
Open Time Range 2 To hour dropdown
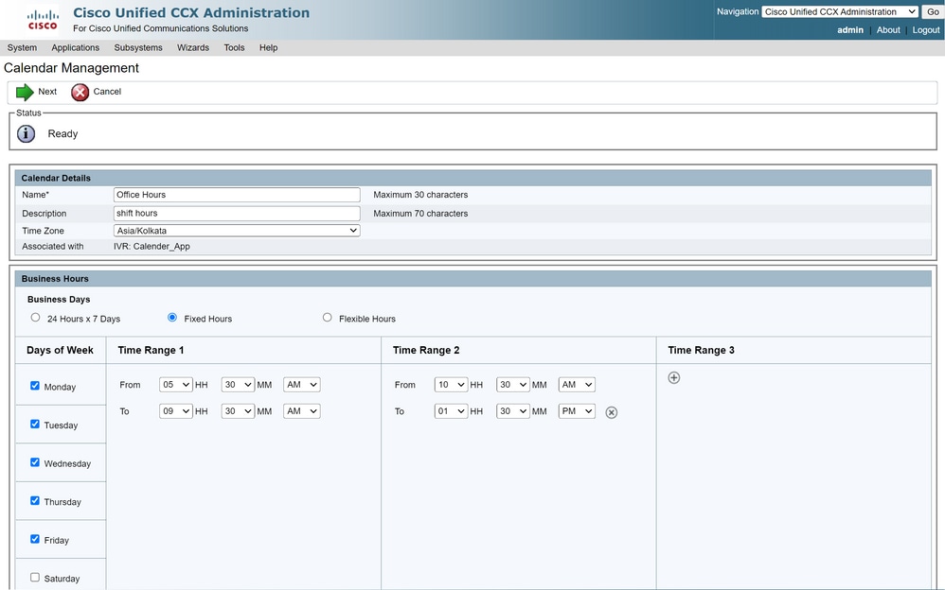[451, 411]
